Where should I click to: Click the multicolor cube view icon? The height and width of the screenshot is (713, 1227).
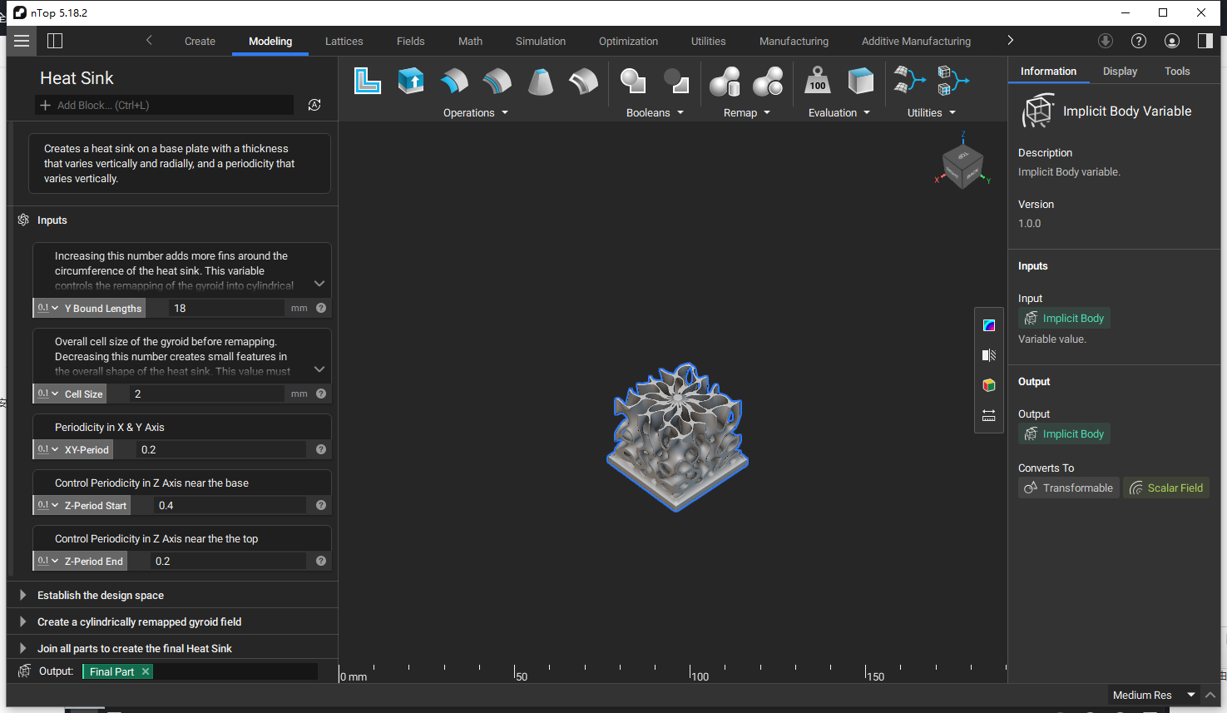pos(989,385)
